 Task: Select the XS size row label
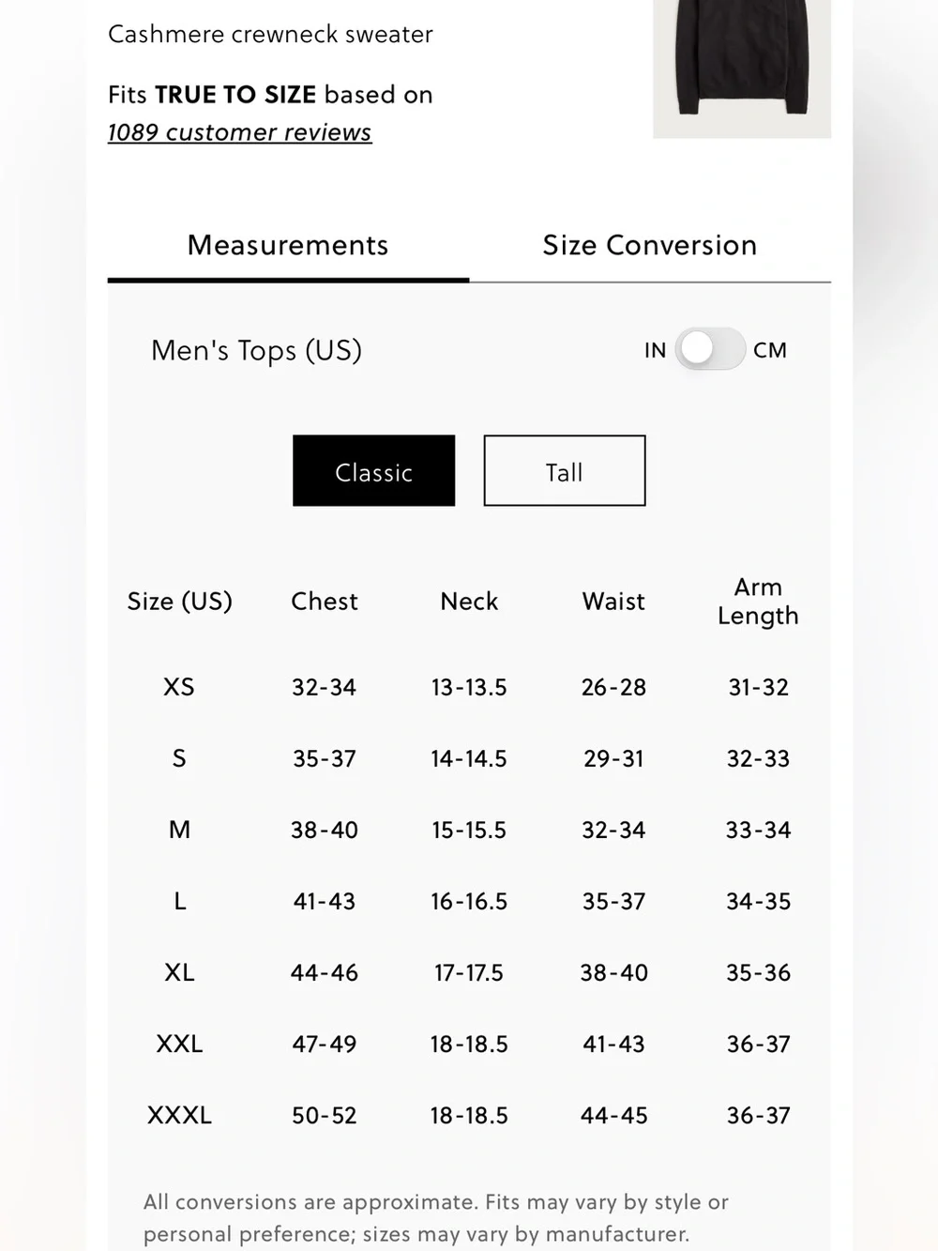pyautogui.click(x=179, y=687)
